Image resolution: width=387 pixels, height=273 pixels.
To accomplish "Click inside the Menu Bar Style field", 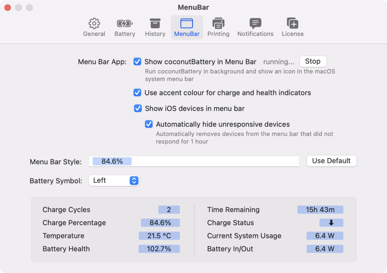I will [194, 161].
